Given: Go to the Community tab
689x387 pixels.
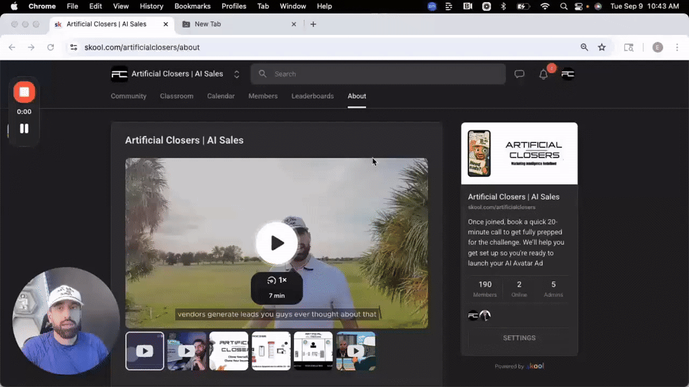Looking at the screenshot, I should (129, 96).
